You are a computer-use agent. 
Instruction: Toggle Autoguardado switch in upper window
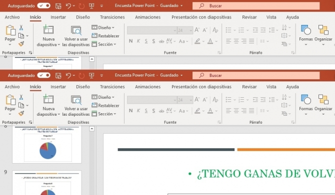tap(44, 6)
